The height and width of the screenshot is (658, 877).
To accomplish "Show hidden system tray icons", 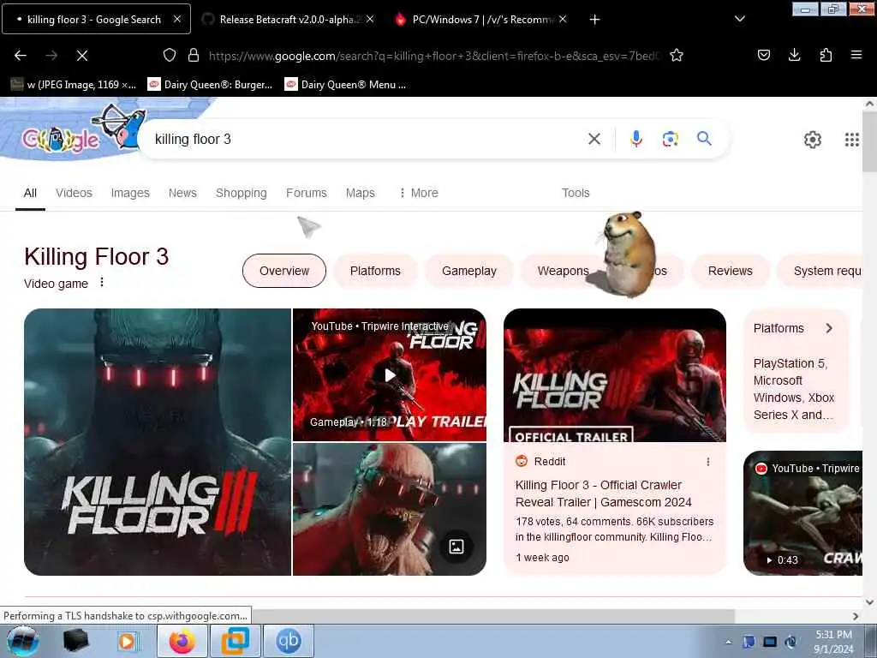I will tap(728, 642).
